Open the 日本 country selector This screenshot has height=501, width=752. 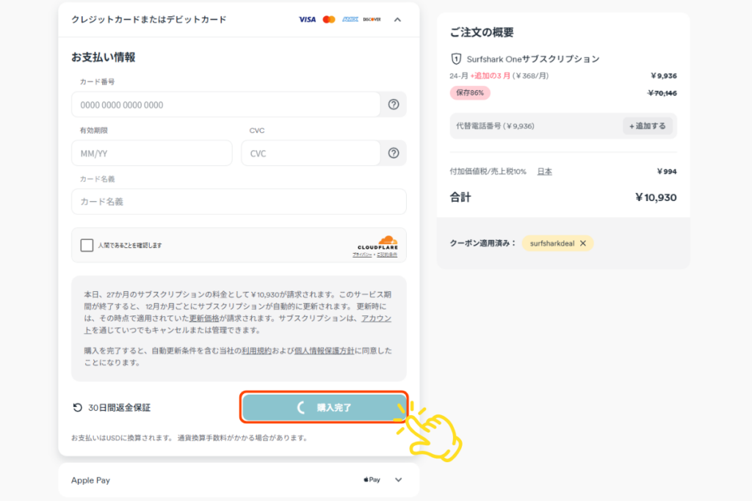(544, 172)
